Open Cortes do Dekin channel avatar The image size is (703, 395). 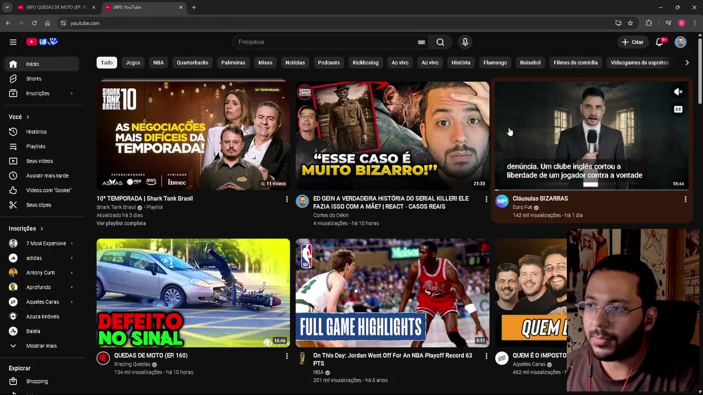point(302,201)
